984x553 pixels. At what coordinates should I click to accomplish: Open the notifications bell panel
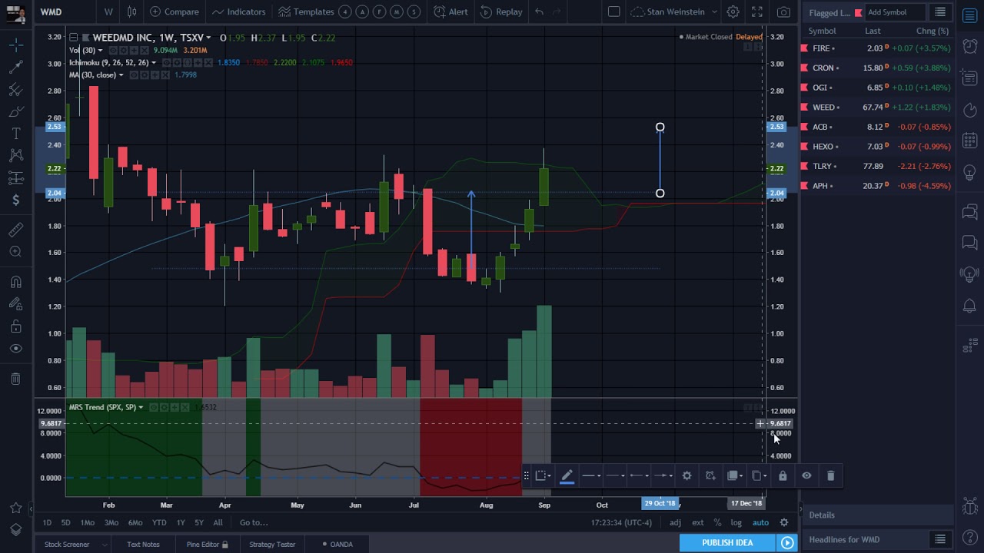[x=969, y=306]
